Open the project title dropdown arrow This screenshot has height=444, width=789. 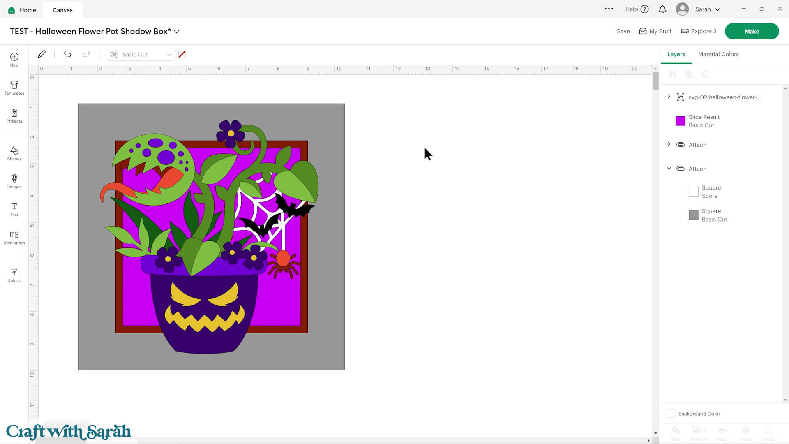(177, 32)
